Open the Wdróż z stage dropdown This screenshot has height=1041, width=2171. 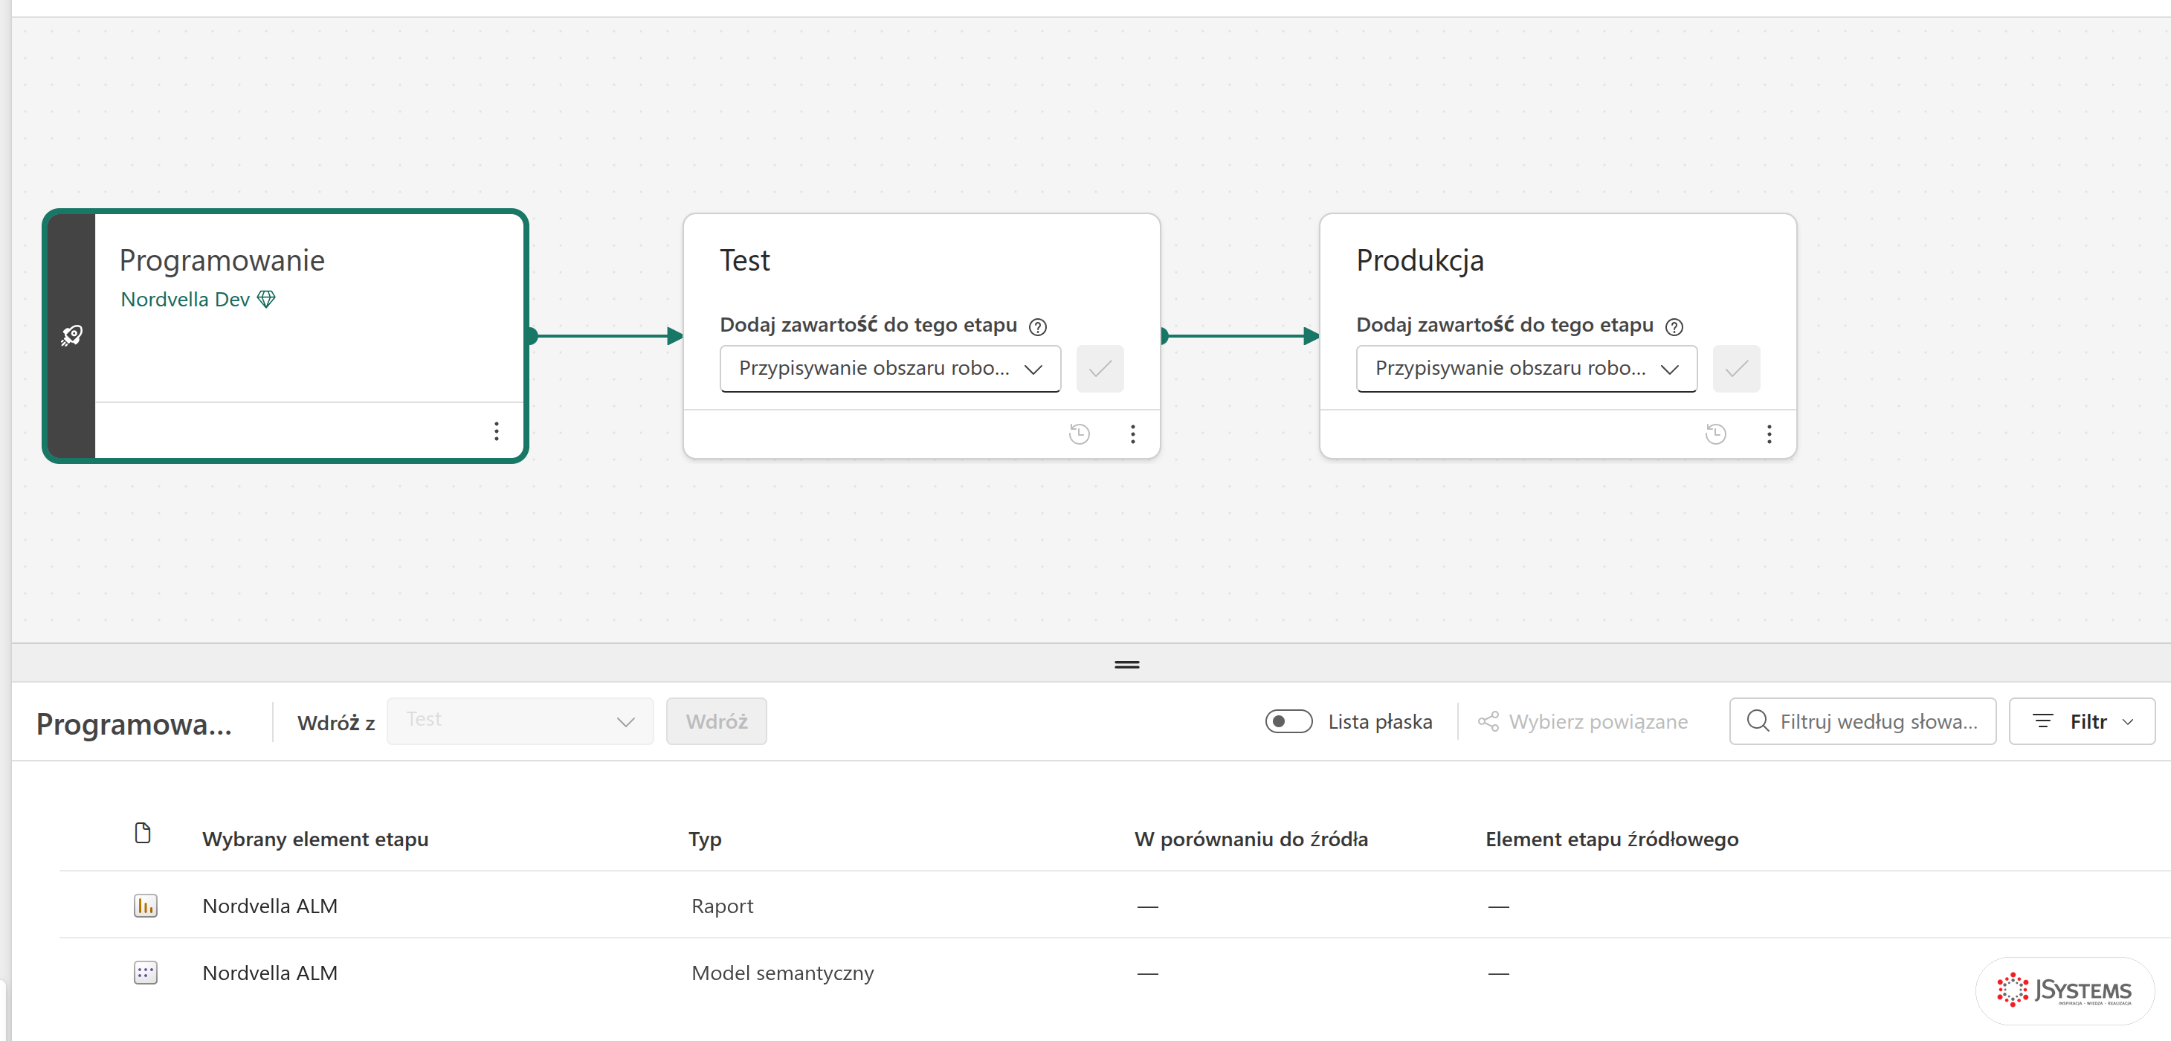coord(520,721)
